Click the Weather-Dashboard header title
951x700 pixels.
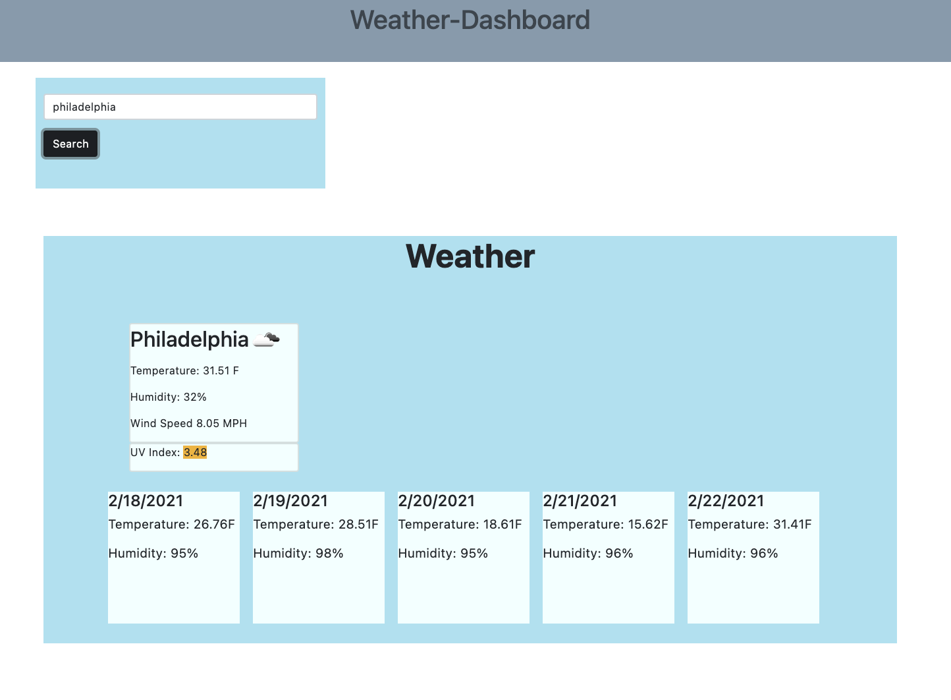point(470,20)
